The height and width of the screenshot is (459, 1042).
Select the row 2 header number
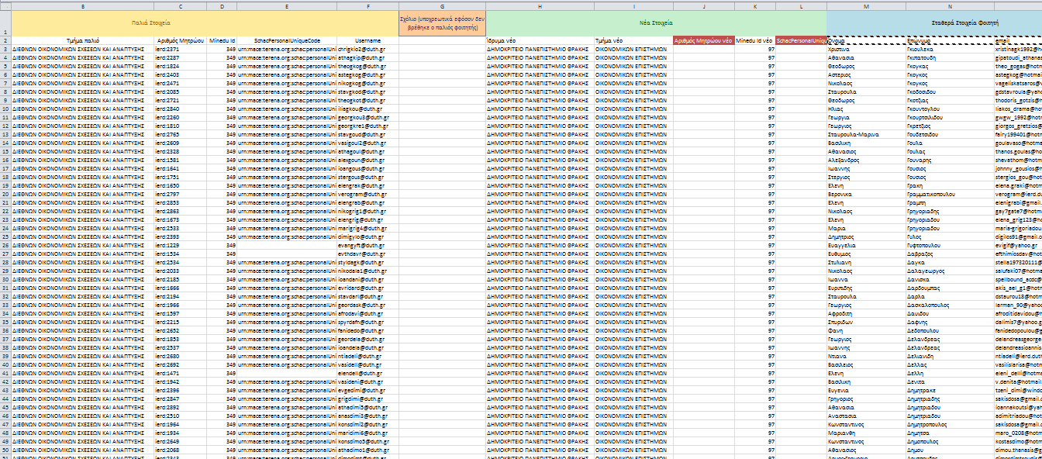tap(5, 40)
